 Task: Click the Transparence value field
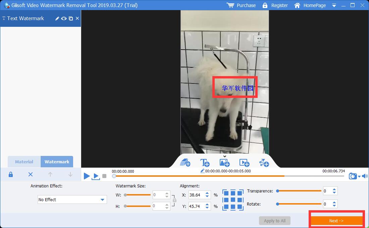[x=327, y=191]
